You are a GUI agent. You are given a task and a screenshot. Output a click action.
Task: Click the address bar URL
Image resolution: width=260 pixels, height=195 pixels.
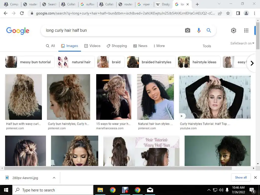125,13
